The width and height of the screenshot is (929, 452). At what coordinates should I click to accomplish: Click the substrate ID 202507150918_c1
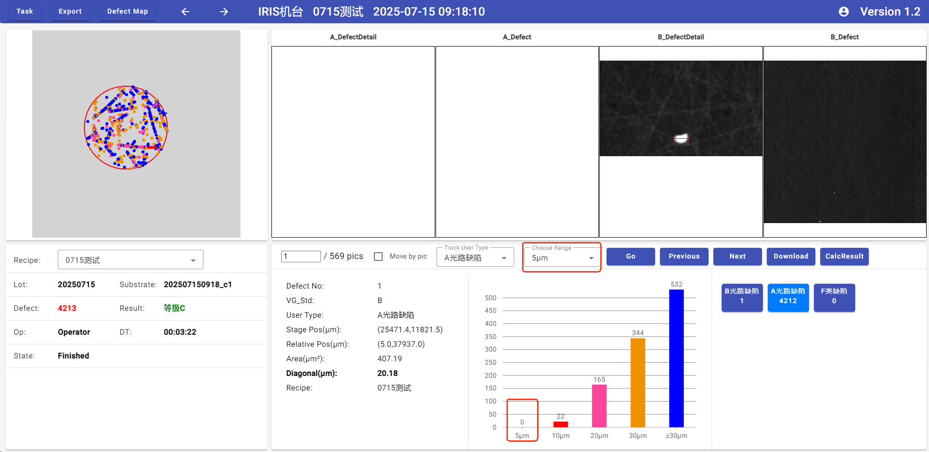(x=198, y=285)
